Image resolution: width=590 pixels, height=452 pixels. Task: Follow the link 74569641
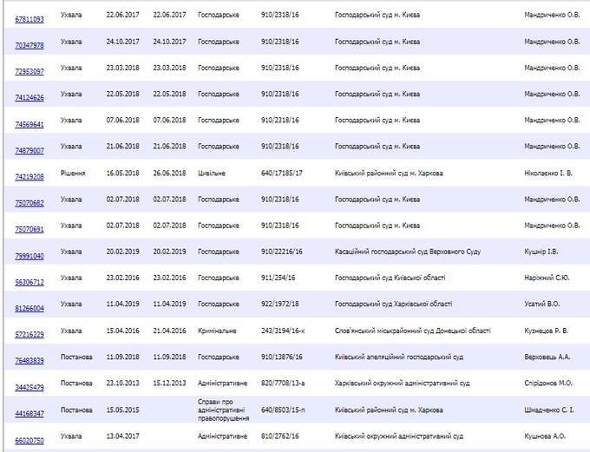pos(29,124)
